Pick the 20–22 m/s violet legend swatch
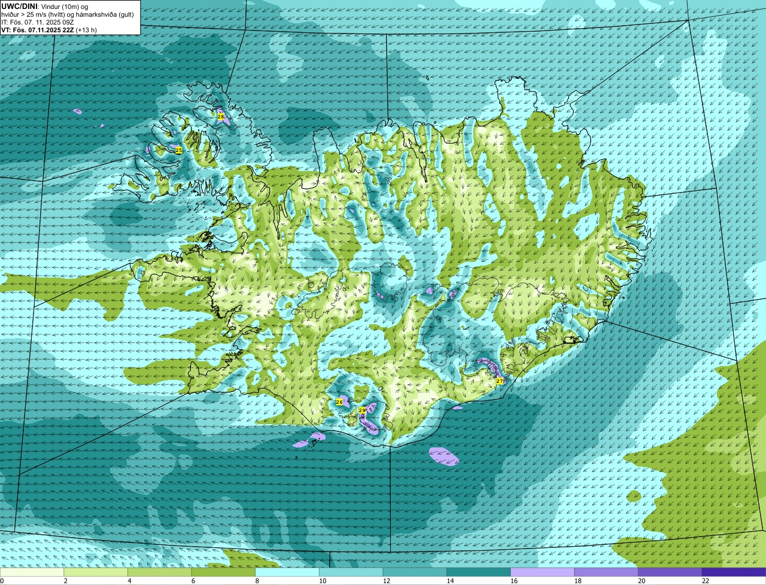Viewport: 766px width, 585px height. [670, 572]
